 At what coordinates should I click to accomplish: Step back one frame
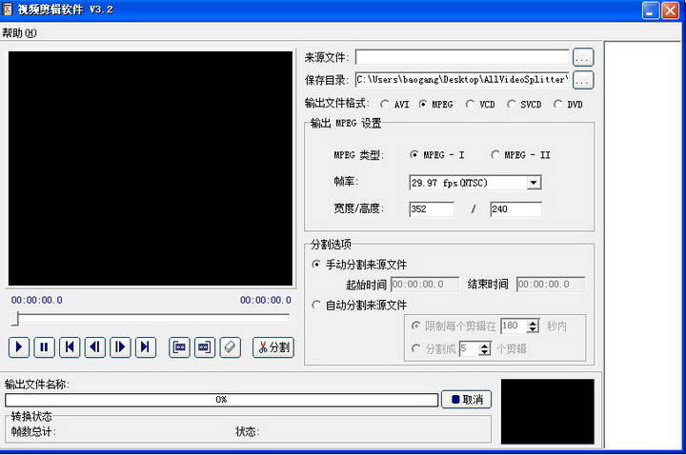point(95,347)
